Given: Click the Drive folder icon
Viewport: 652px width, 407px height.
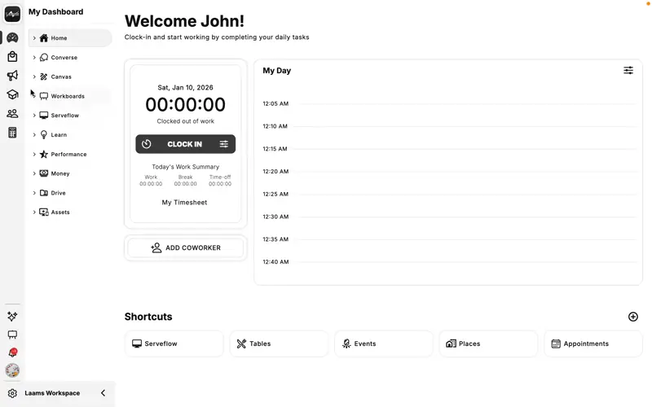Looking at the screenshot, I should tap(44, 193).
